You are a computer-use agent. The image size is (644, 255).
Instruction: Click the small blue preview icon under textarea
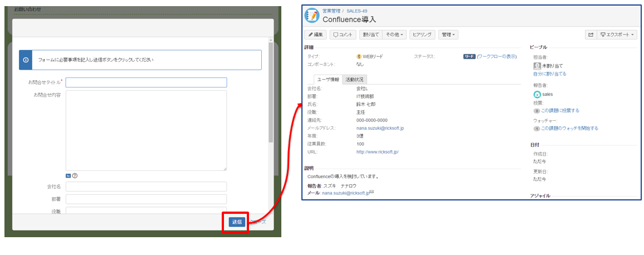tap(68, 176)
